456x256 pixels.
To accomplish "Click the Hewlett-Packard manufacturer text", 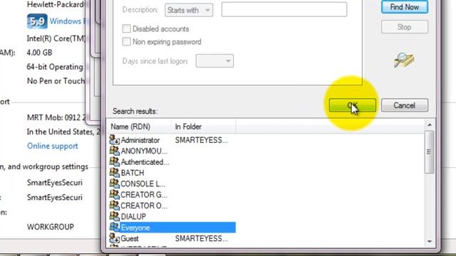I will coord(56,4).
